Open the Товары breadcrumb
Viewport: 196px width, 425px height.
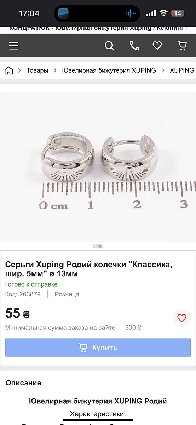point(37,70)
